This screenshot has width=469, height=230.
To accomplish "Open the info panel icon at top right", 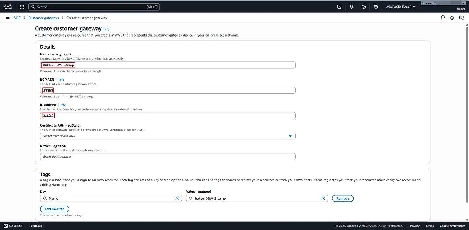I will click(x=443, y=18).
